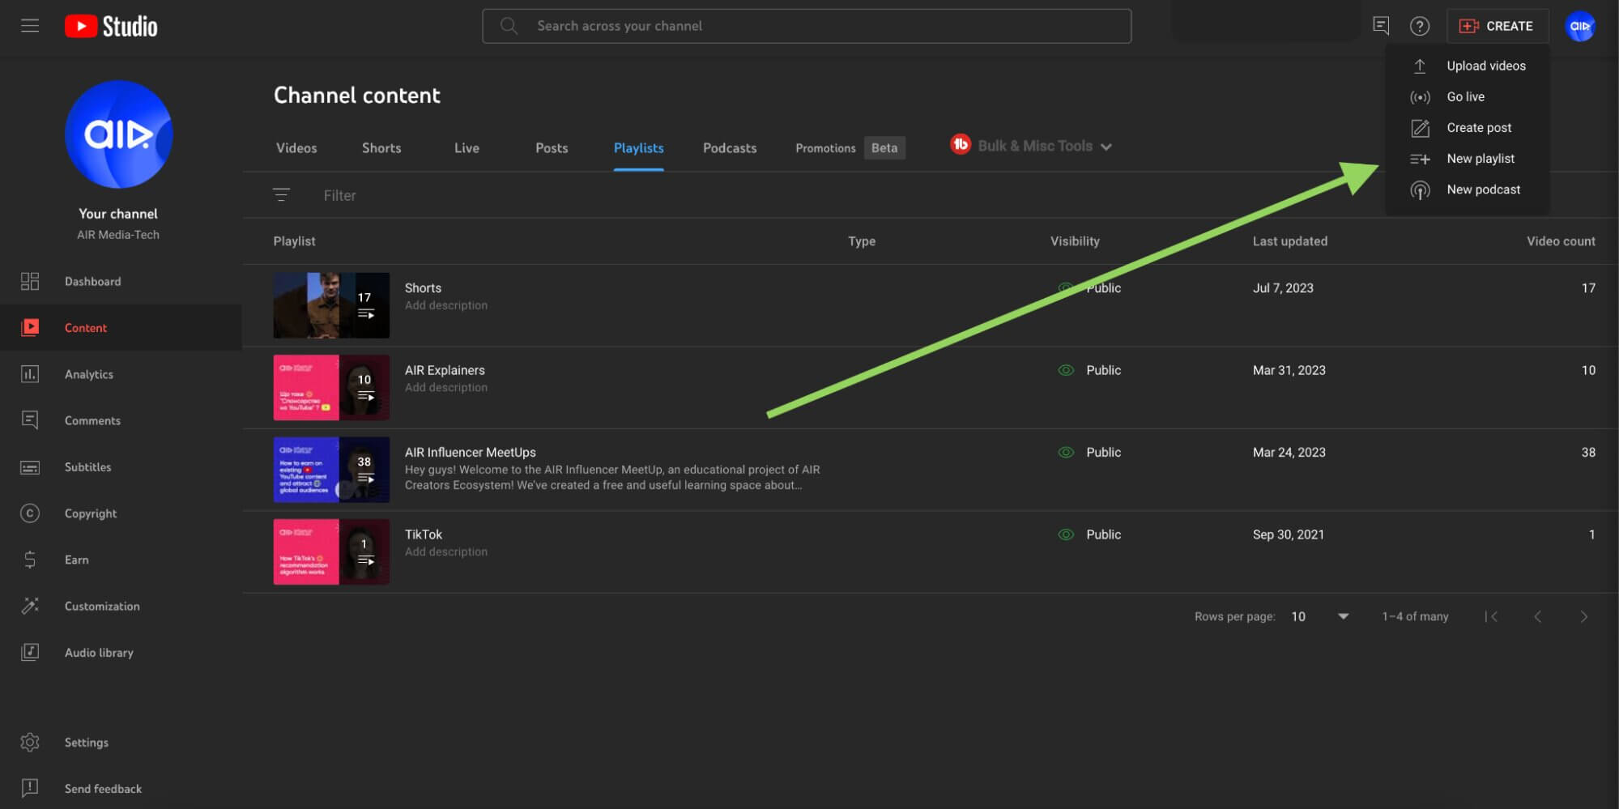Click the Copyright circle icon
The width and height of the screenshot is (1619, 809).
pyautogui.click(x=30, y=513)
